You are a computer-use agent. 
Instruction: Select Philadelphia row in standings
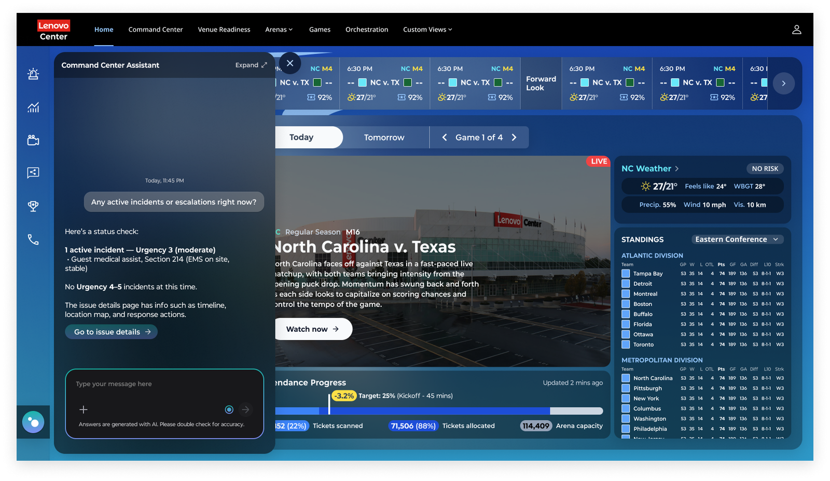point(703,429)
